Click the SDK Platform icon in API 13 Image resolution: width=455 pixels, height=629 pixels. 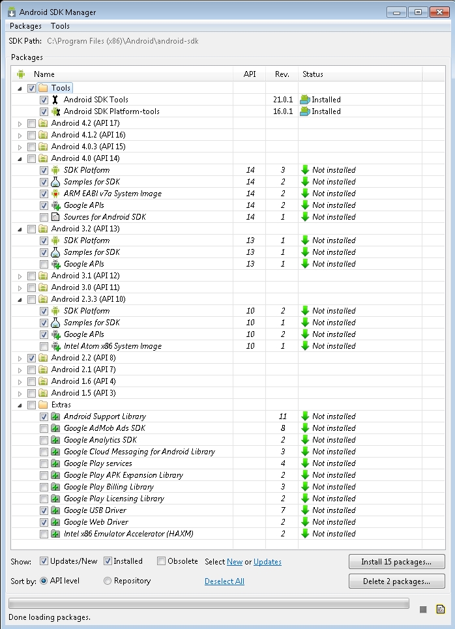[x=55, y=241]
